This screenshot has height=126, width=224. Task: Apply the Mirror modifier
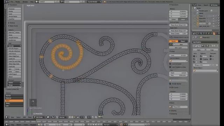click(x=199, y=50)
